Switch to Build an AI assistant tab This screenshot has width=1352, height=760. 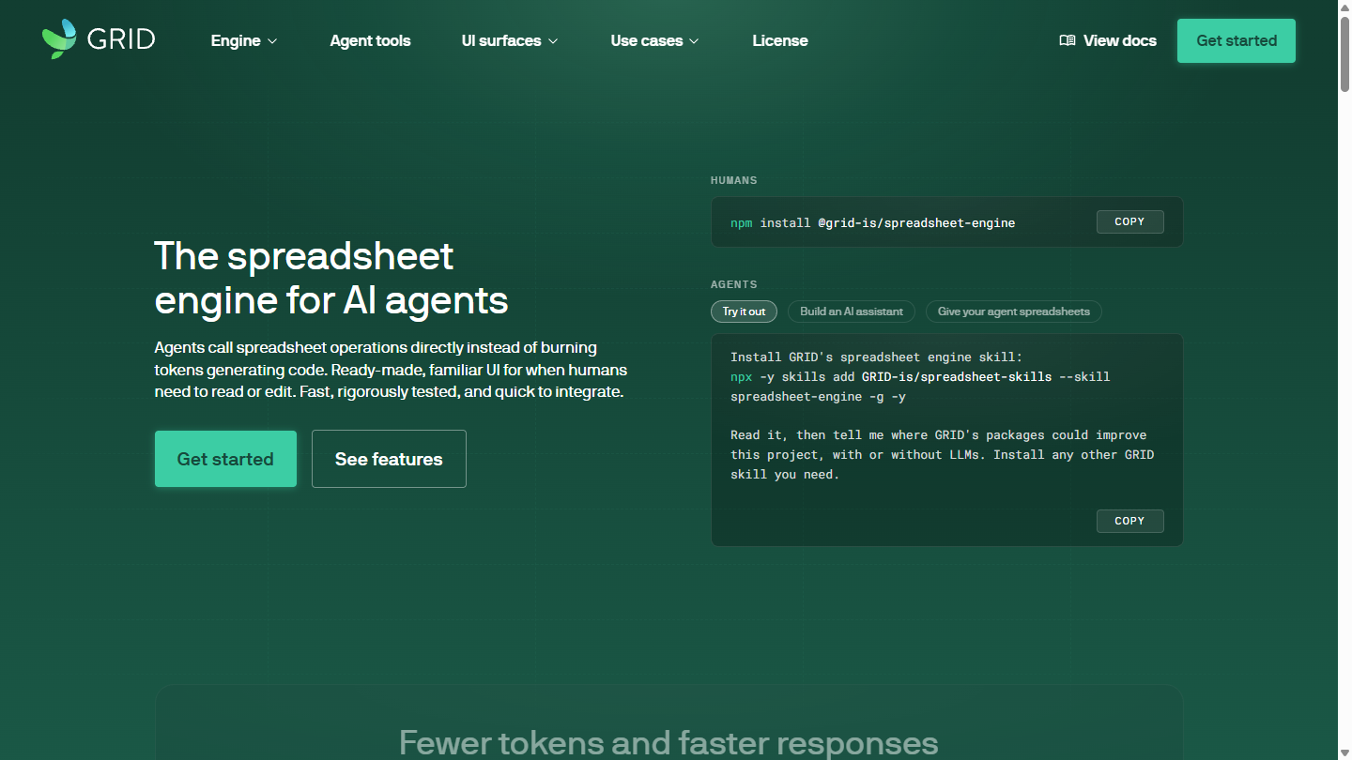click(x=851, y=312)
